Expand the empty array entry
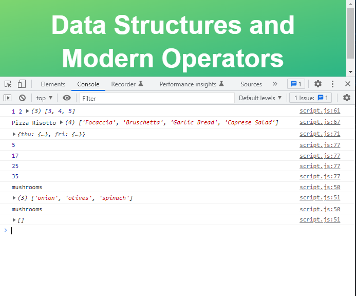The image size is (356, 296). 14,220
